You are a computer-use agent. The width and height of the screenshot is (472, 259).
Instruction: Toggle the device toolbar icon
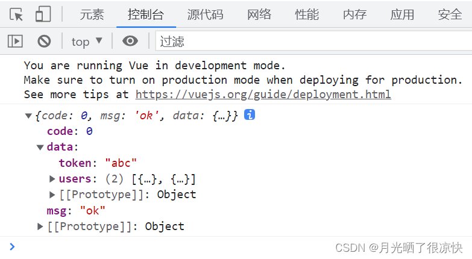43,14
